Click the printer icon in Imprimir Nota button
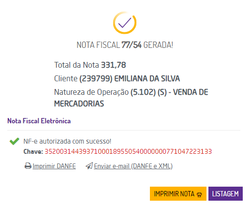Viewport: 250px width, 206px height. coord(199,195)
